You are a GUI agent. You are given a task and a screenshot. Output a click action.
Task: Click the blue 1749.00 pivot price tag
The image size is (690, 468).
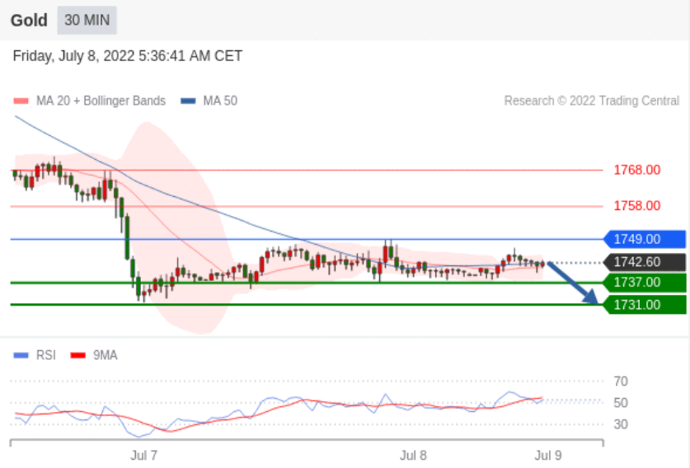[x=644, y=239]
